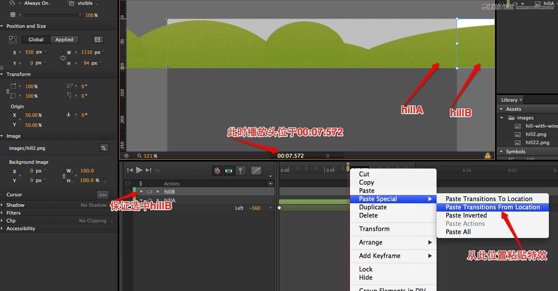The width and height of the screenshot is (558, 291).
Task: Choose Cut from context menu
Action: pyautogui.click(x=393, y=174)
